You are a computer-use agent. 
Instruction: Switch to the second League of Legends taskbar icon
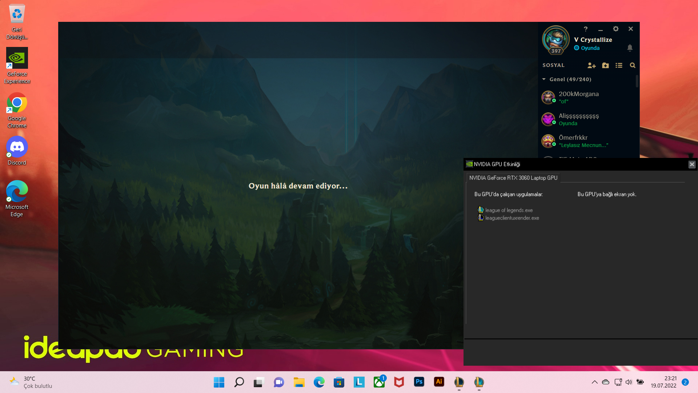(x=479, y=382)
